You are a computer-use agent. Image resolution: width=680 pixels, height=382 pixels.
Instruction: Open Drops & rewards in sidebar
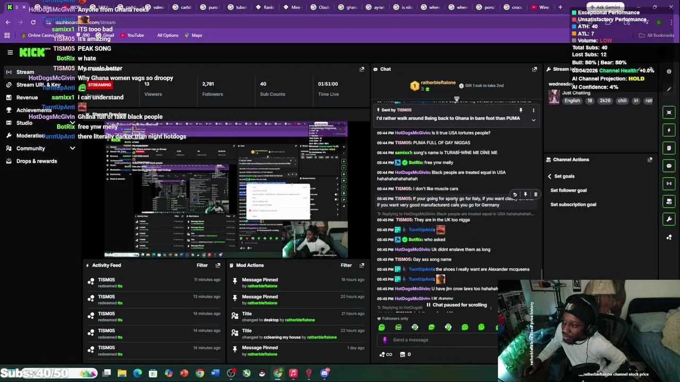click(37, 161)
